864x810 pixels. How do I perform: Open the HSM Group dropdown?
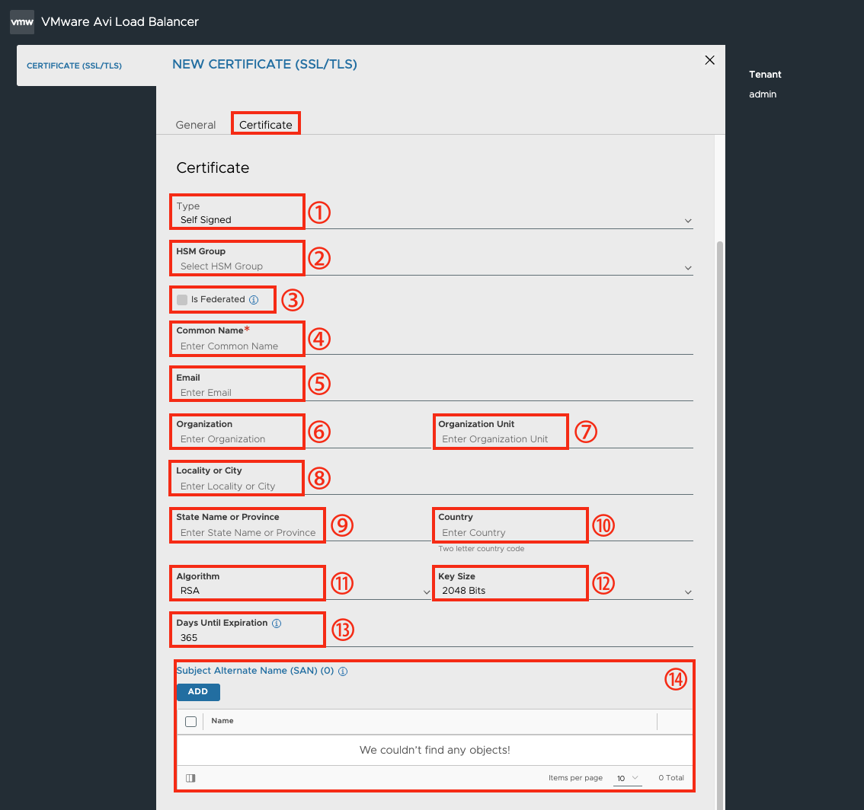434,266
